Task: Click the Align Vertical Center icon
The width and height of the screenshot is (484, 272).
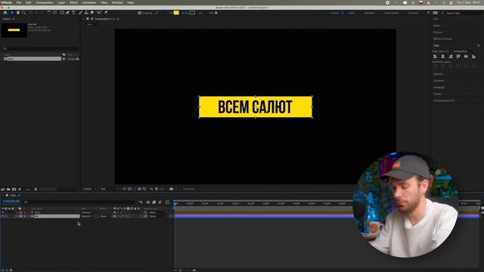Action: point(466,57)
